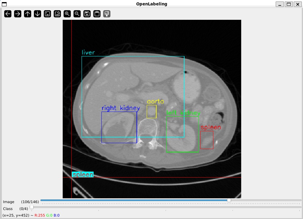Click the Class slider handle

point(31,207)
